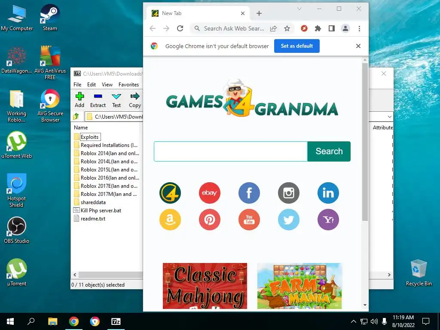Reload the page in Chrome
Image resolution: width=440 pixels, height=330 pixels.
[x=180, y=28]
